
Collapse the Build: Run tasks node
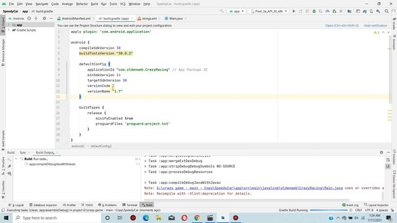click(16, 159)
